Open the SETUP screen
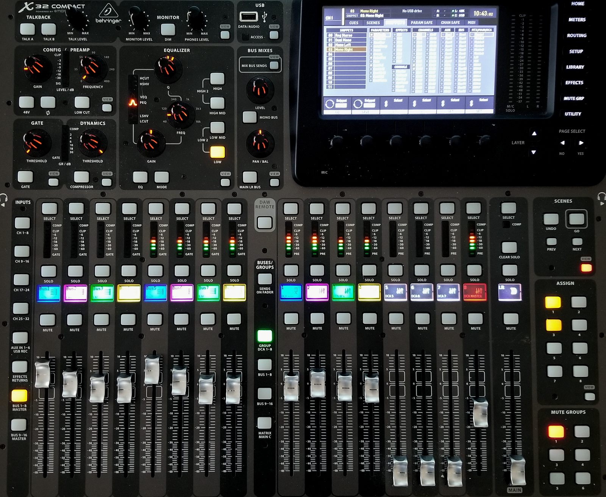 coord(576,51)
